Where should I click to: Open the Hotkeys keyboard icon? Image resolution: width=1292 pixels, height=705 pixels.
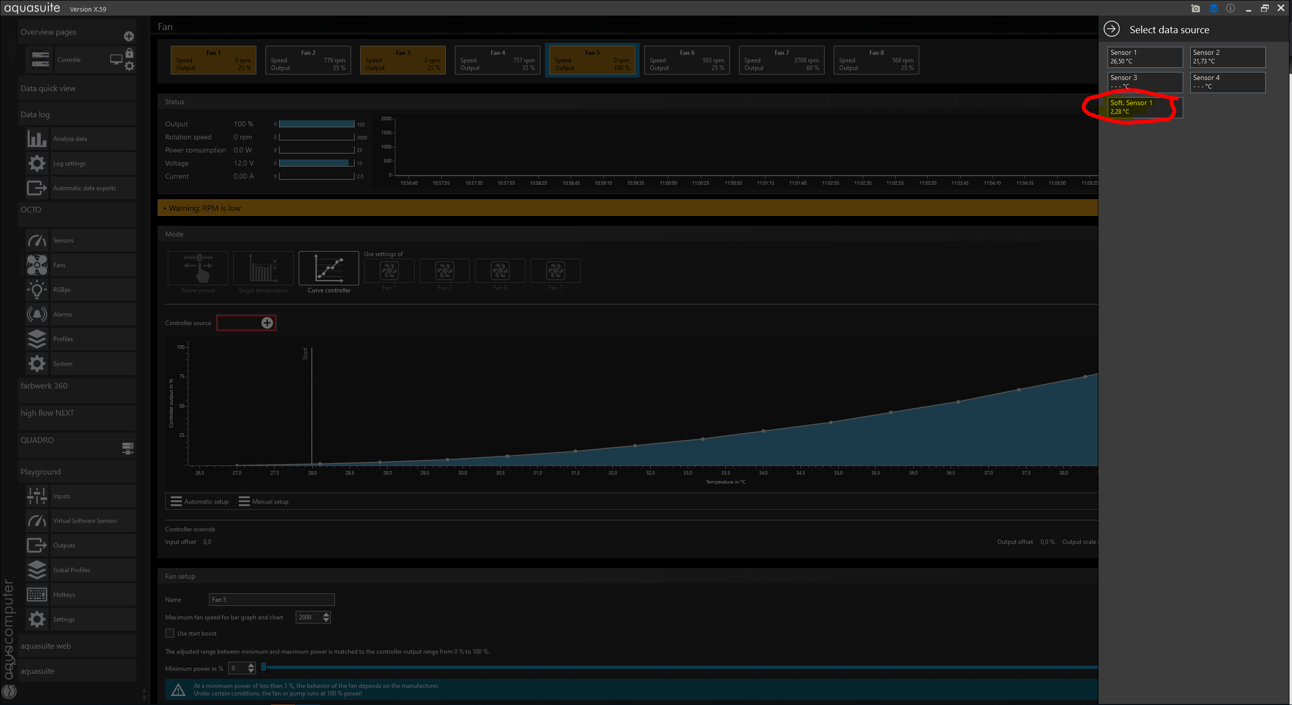(x=37, y=595)
